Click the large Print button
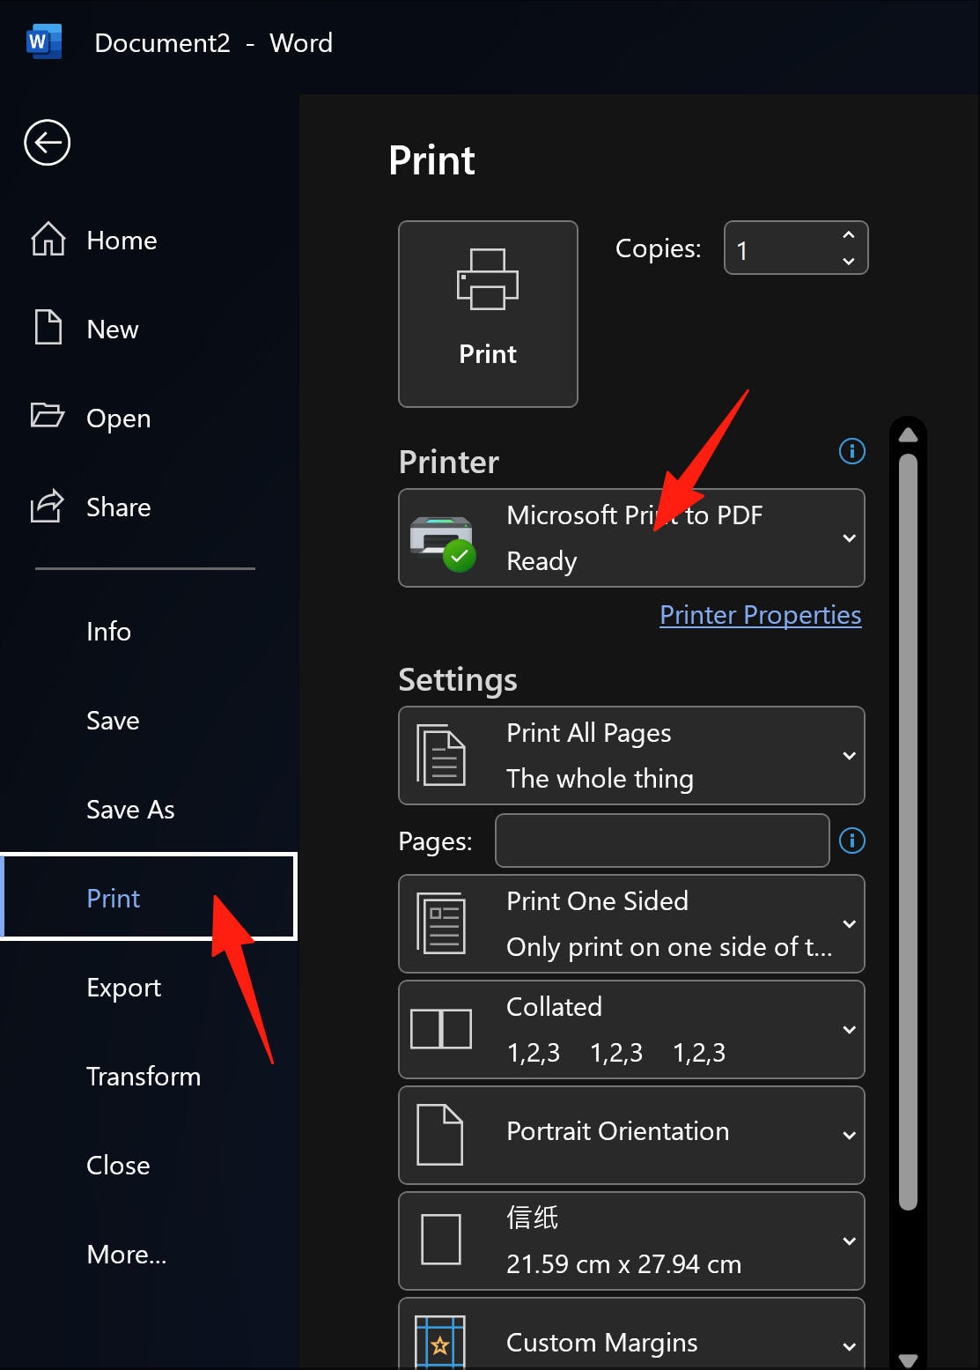The image size is (980, 1370). click(488, 314)
